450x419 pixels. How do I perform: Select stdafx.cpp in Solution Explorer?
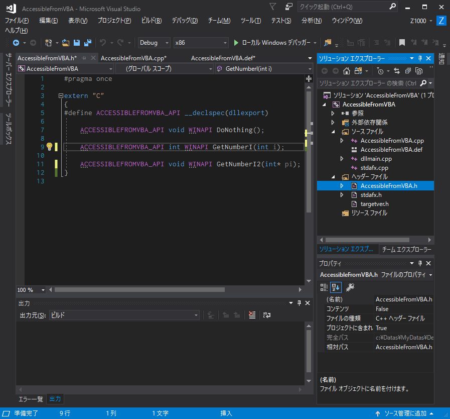tap(374, 168)
